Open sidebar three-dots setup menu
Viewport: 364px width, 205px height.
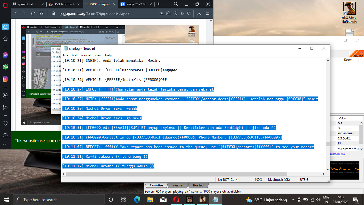5,144
